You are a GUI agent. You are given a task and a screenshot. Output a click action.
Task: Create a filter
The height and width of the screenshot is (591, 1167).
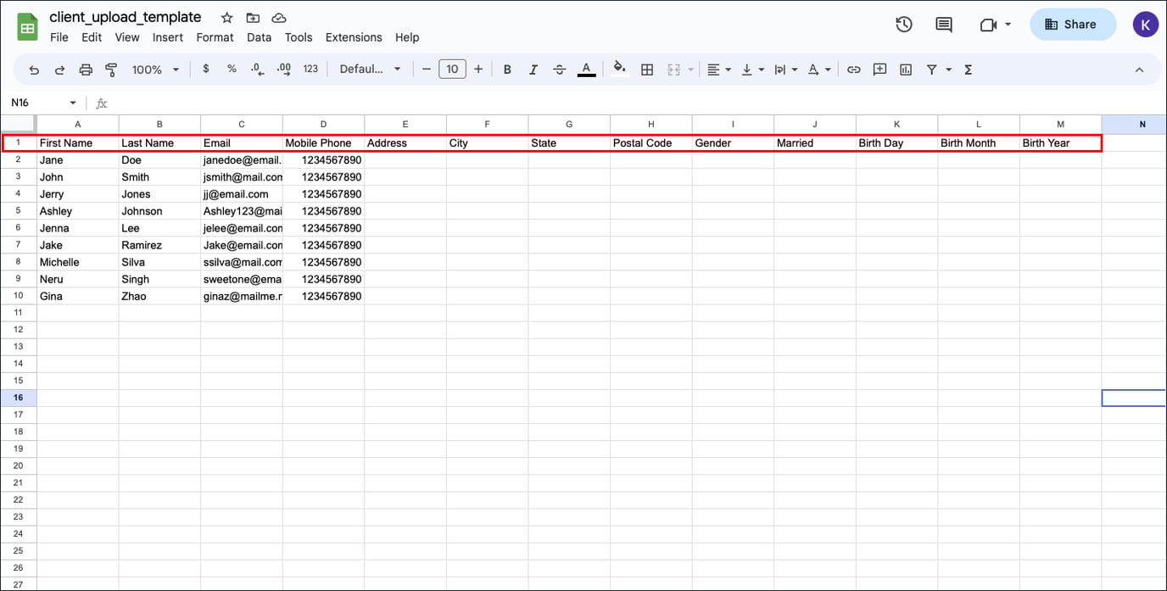(931, 70)
